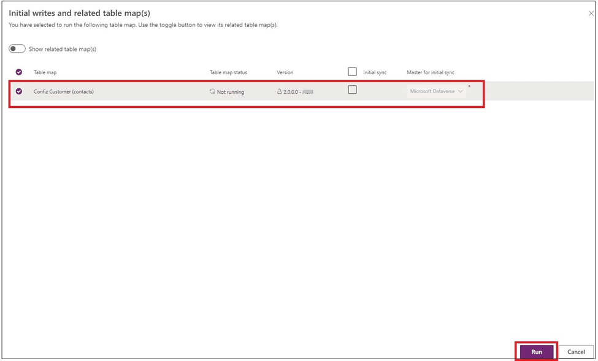598x361 pixels.
Task: Sort by the Table map column header
Action: (45, 72)
